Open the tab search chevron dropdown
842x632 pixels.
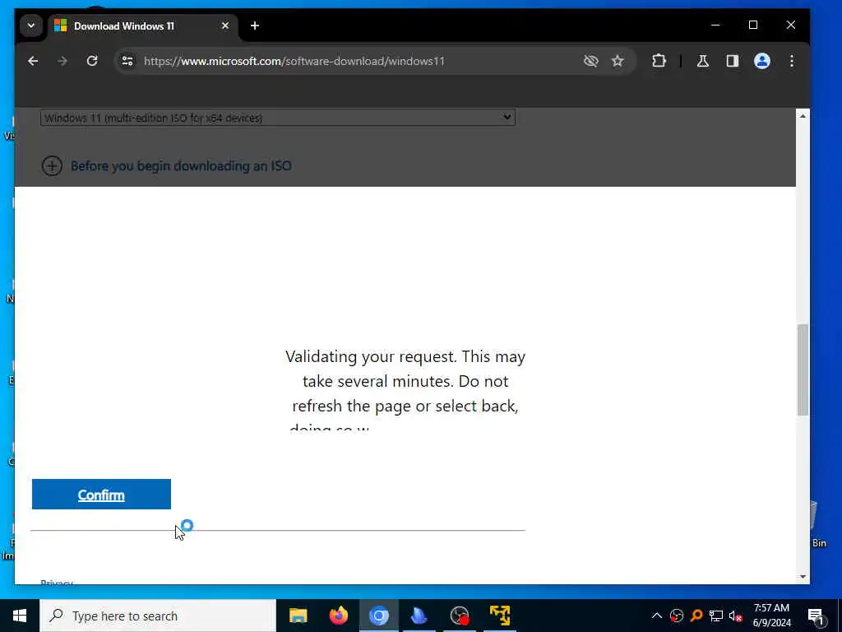[x=31, y=26]
